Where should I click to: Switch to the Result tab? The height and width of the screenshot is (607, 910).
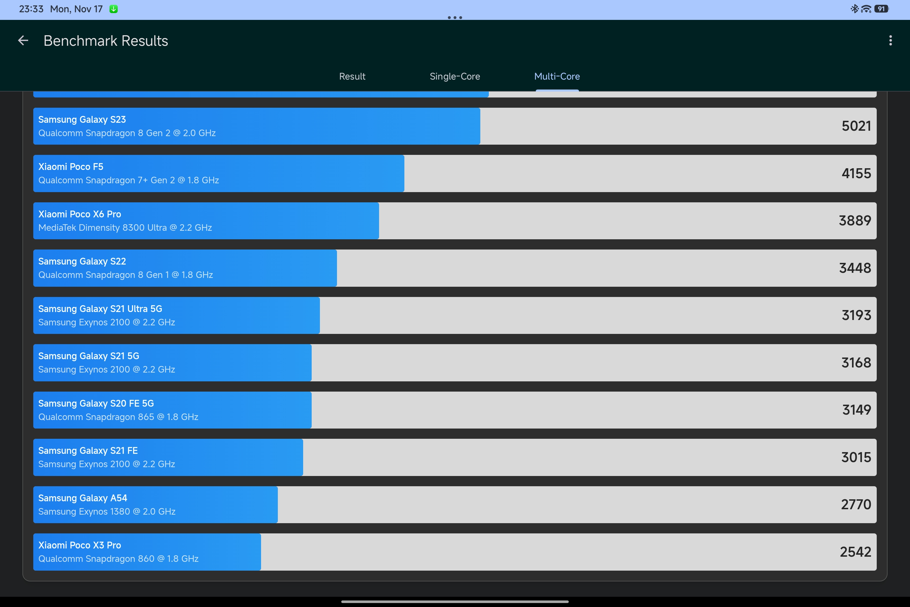tap(352, 76)
